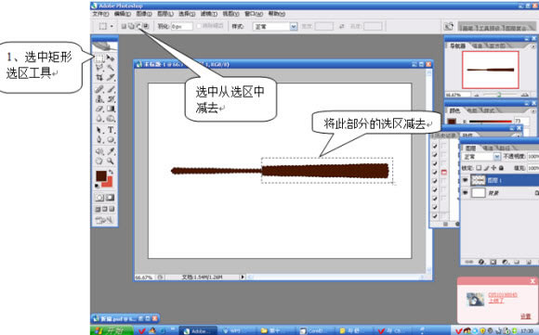Click the 羽化 feather input field
539x335 pixels.
click(182, 26)
